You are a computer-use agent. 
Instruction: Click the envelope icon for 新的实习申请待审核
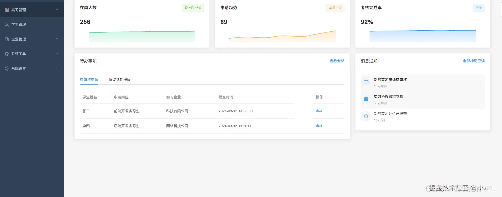(366, 82)
